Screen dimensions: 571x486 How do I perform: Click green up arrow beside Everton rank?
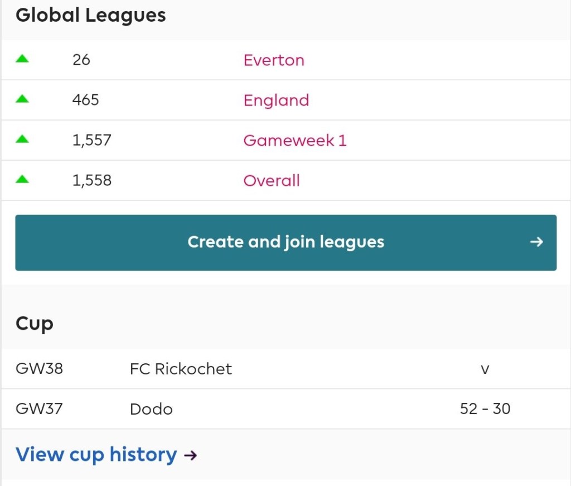click(x=22, y=59)
